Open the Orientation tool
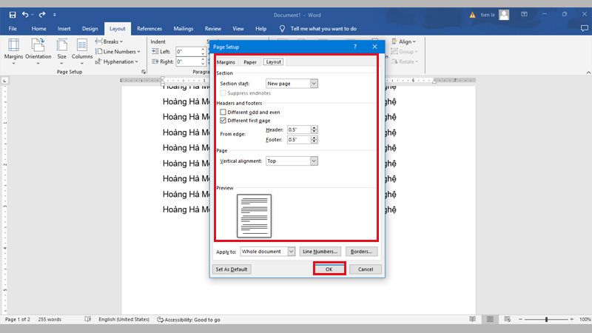Image resolution: width=592 pixels, height=333 pixels. point(38,49)
